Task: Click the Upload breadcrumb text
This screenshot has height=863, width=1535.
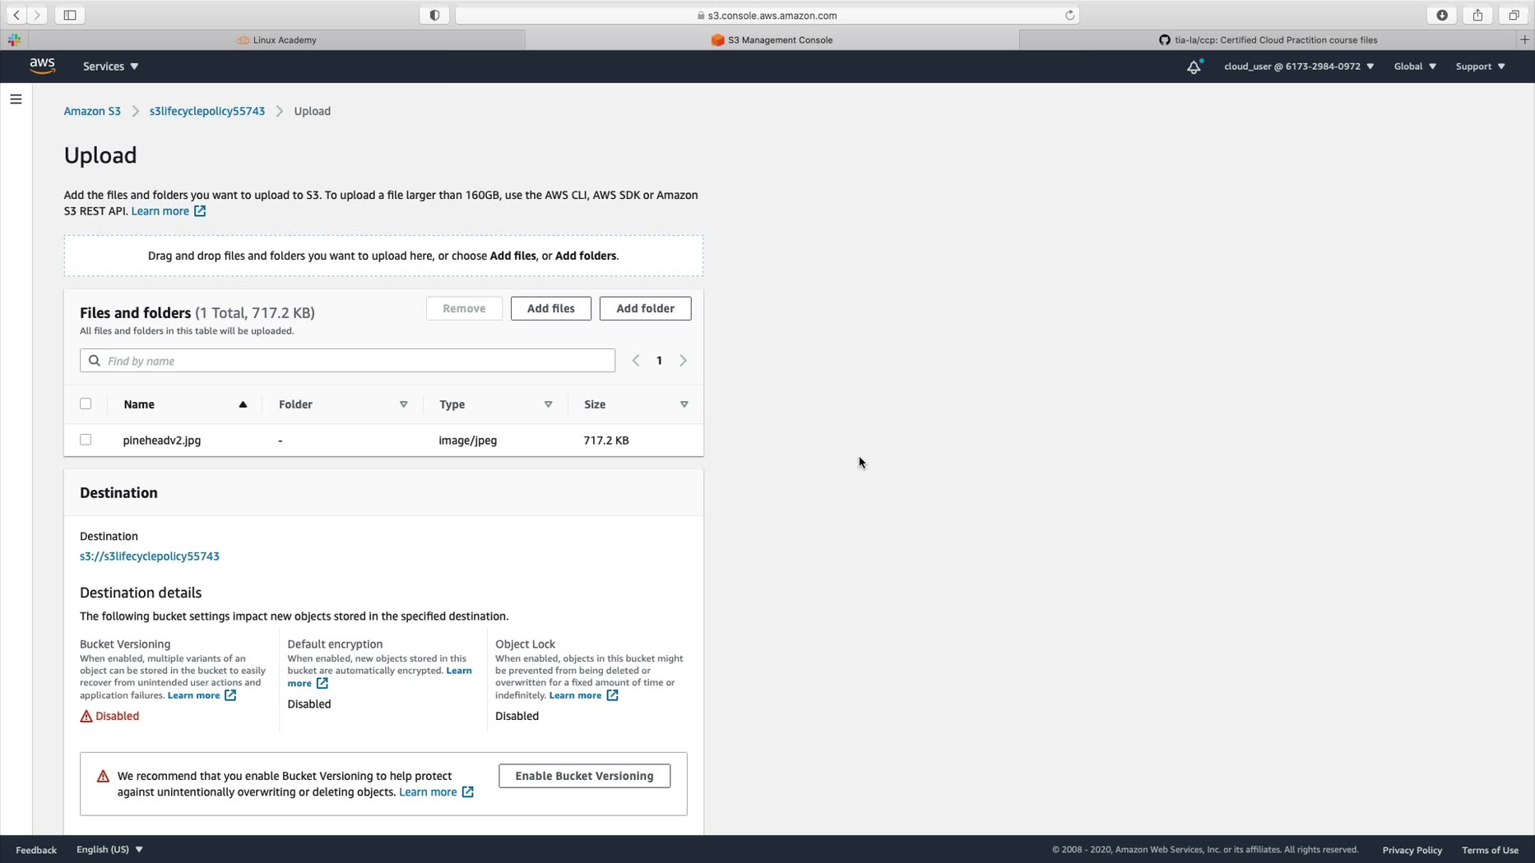Action: point(313,111)
